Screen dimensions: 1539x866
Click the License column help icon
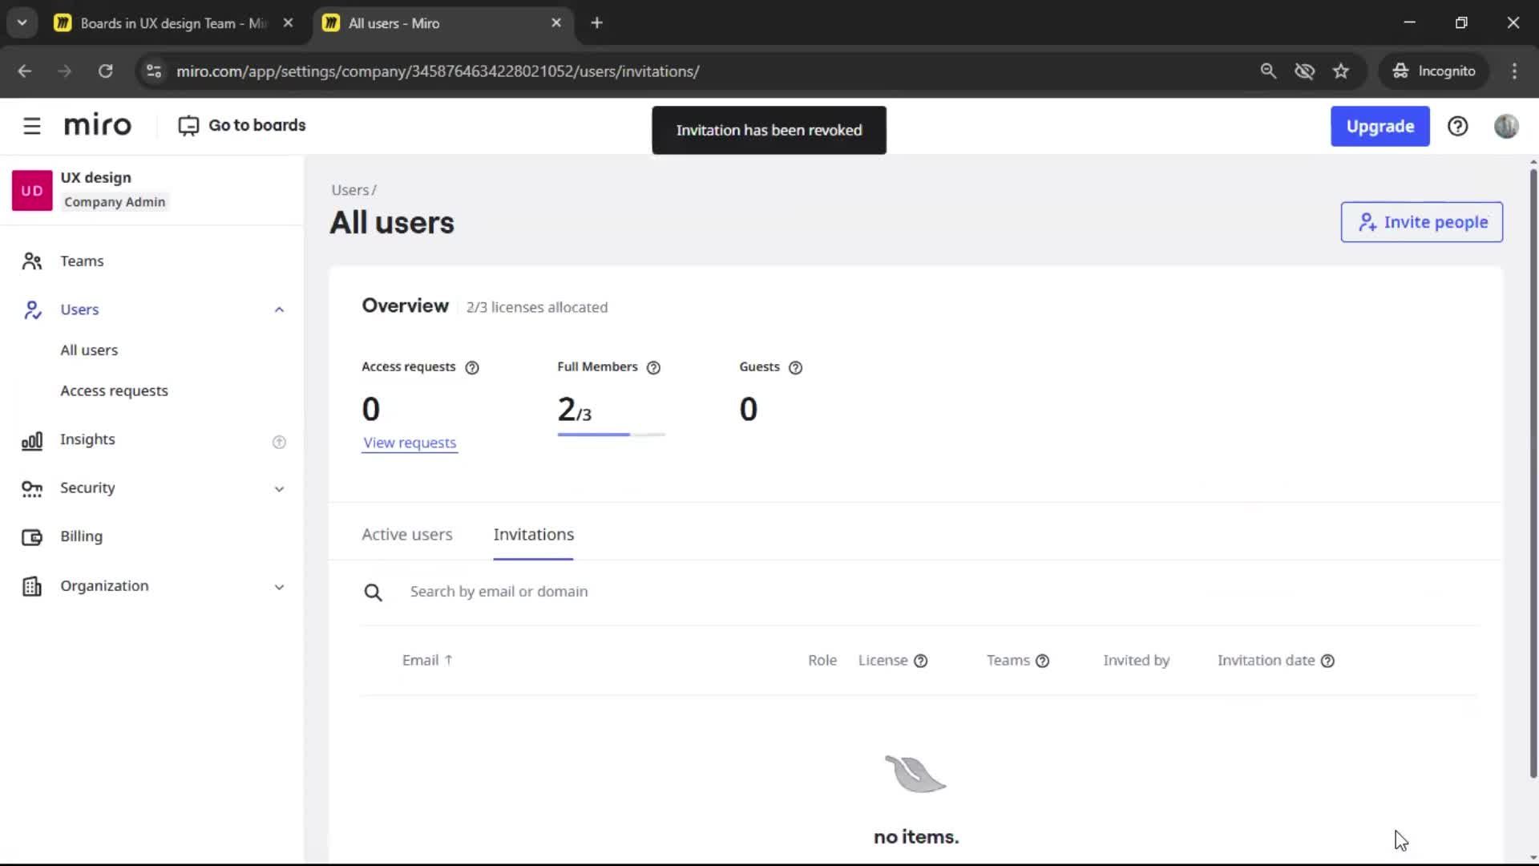[921, 661]
